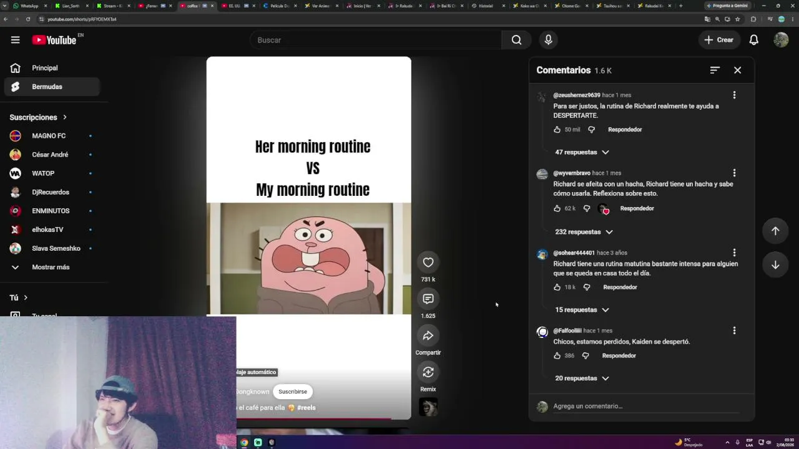The width and height of the screenshot is (799, 449).
Task: Go to the YouTube home logo
Action: point(54,40)
